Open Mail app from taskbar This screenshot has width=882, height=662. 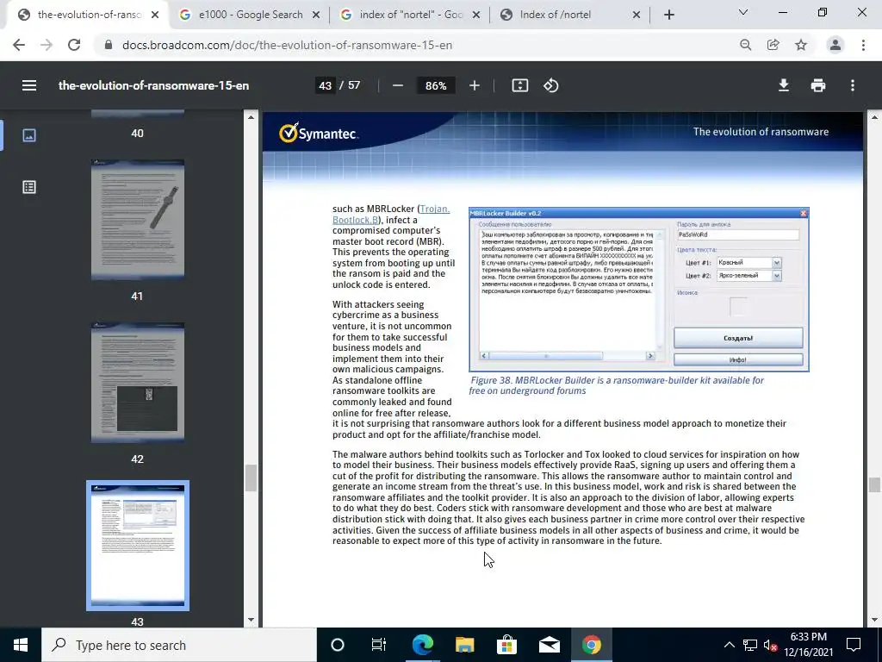click(x=549, y=645)
